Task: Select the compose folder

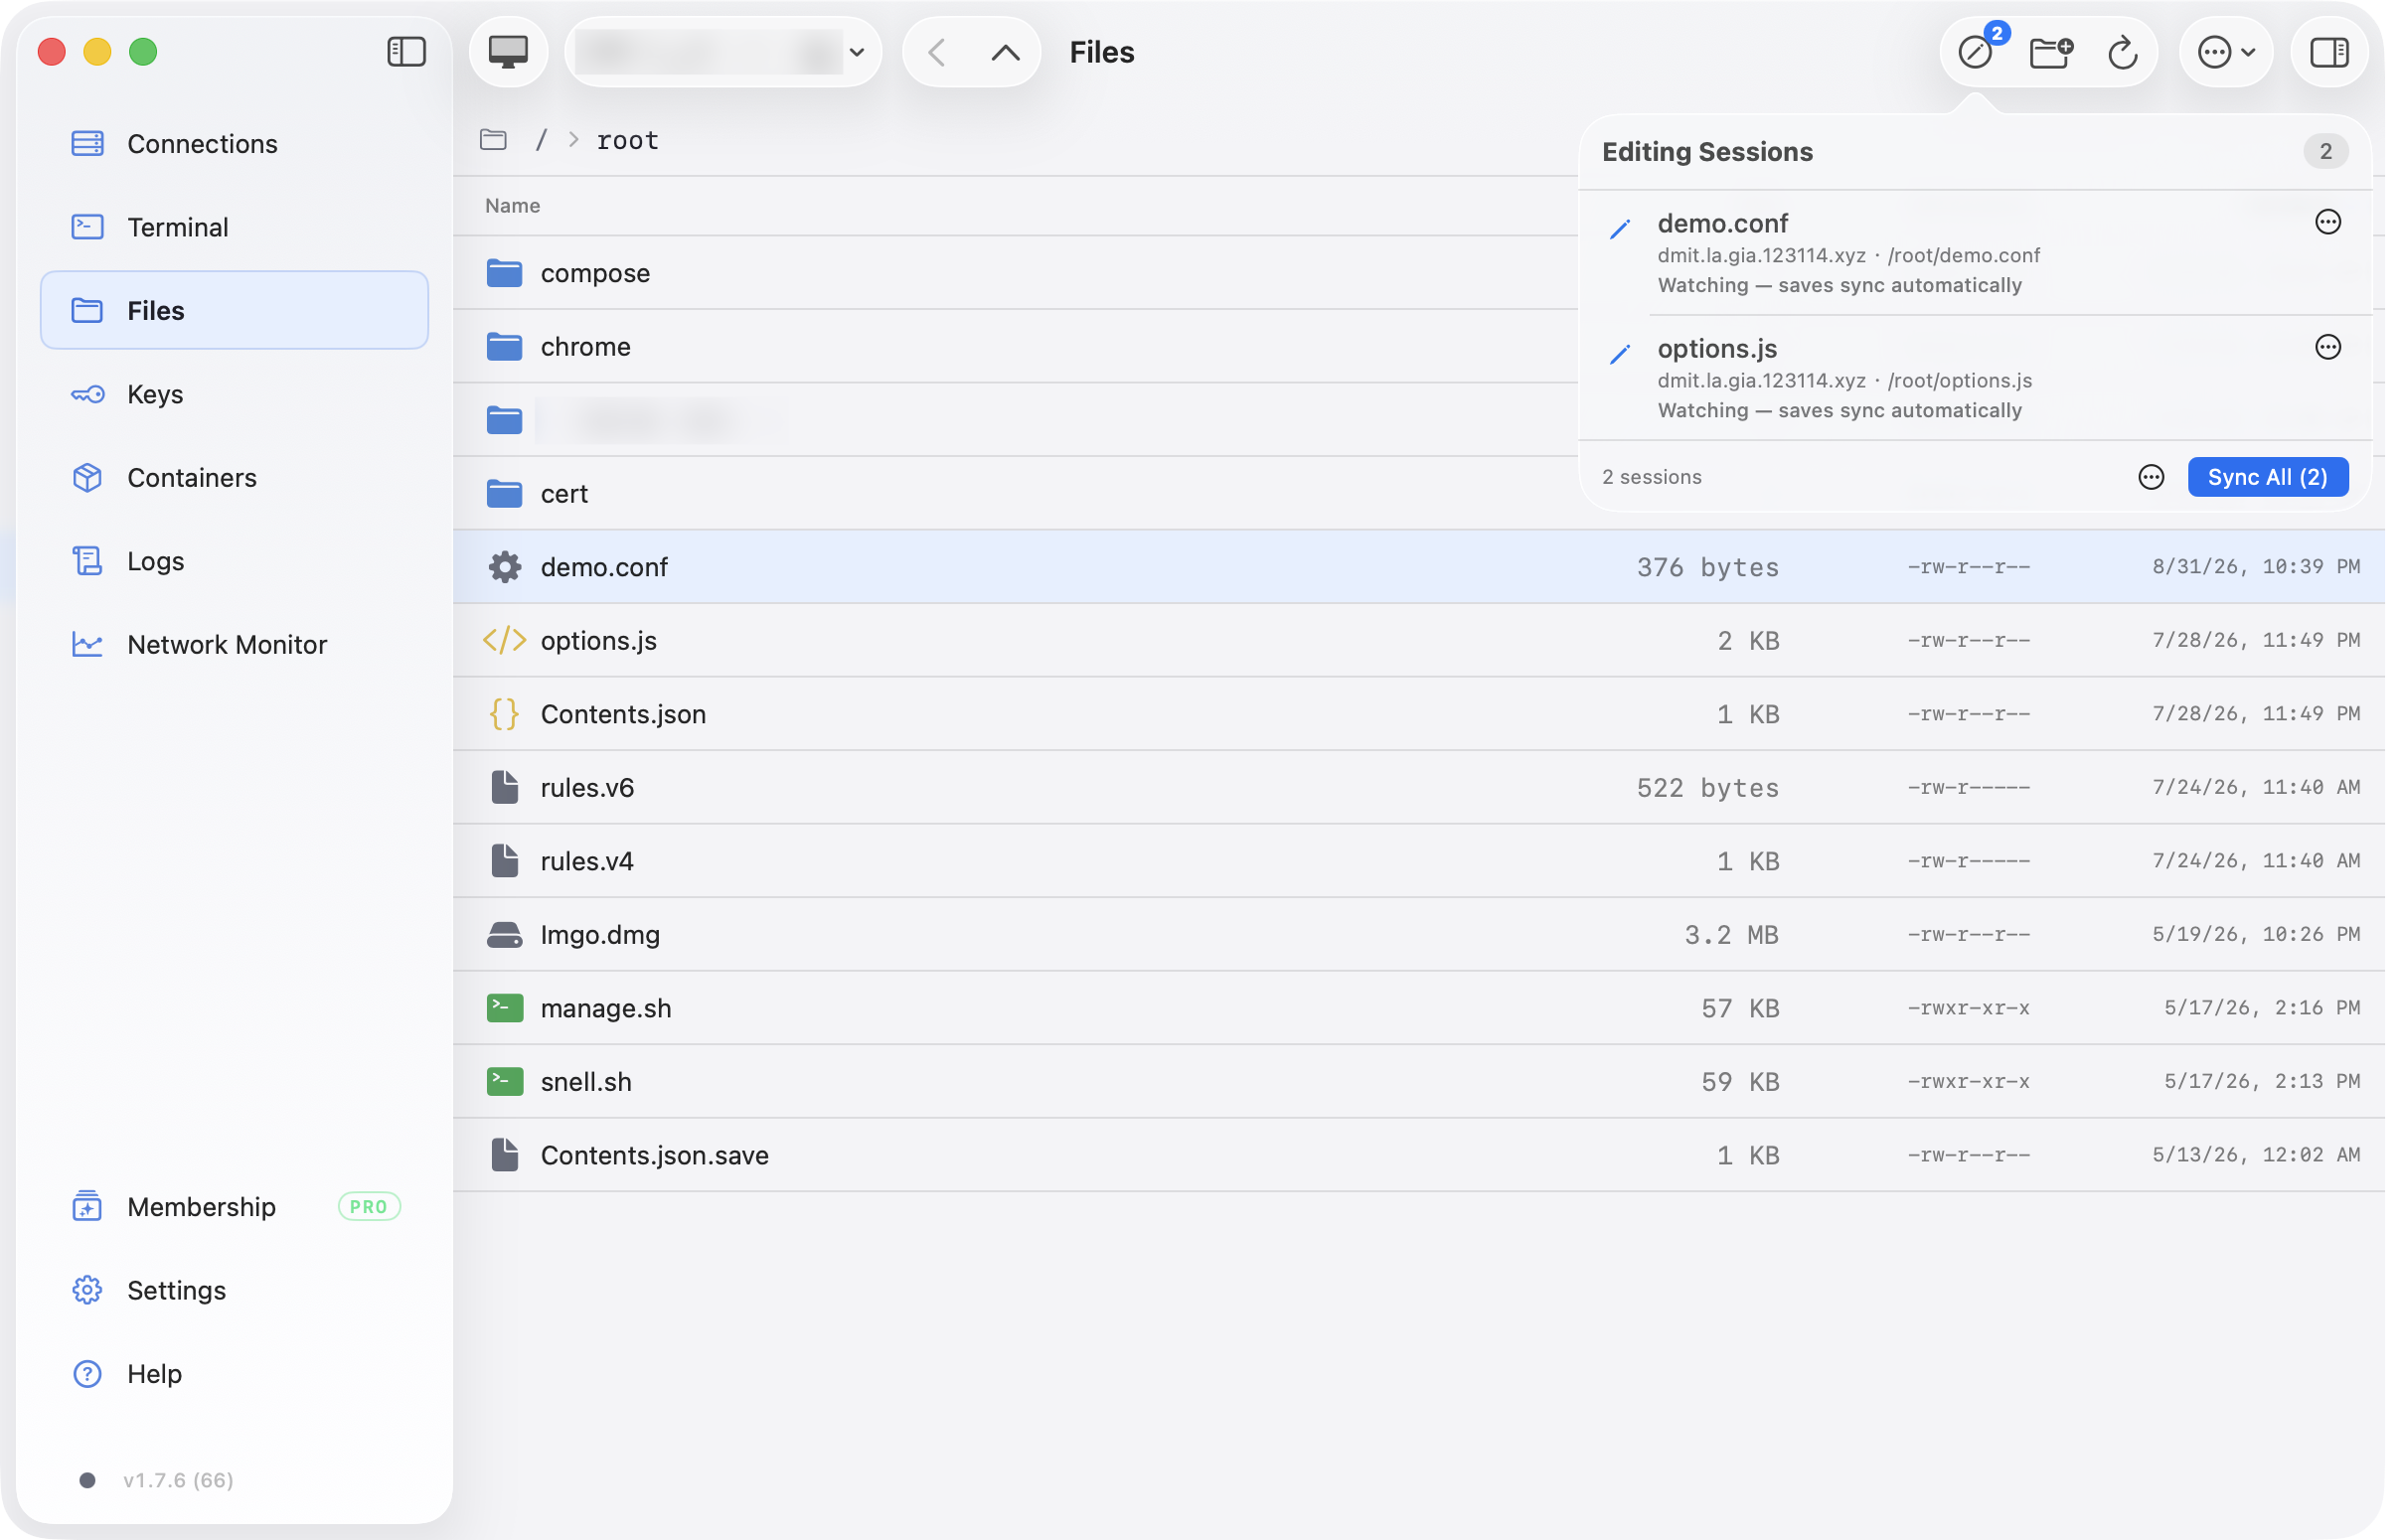Action: click(x=1016, y=273)
